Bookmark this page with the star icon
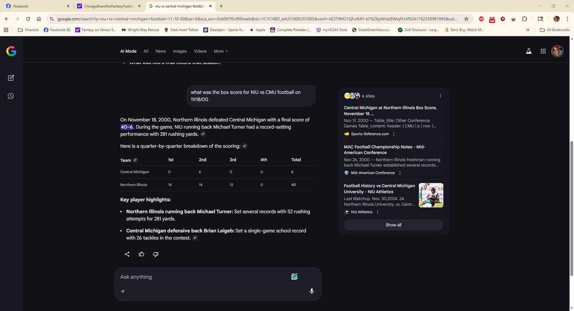 coord(466,19)
